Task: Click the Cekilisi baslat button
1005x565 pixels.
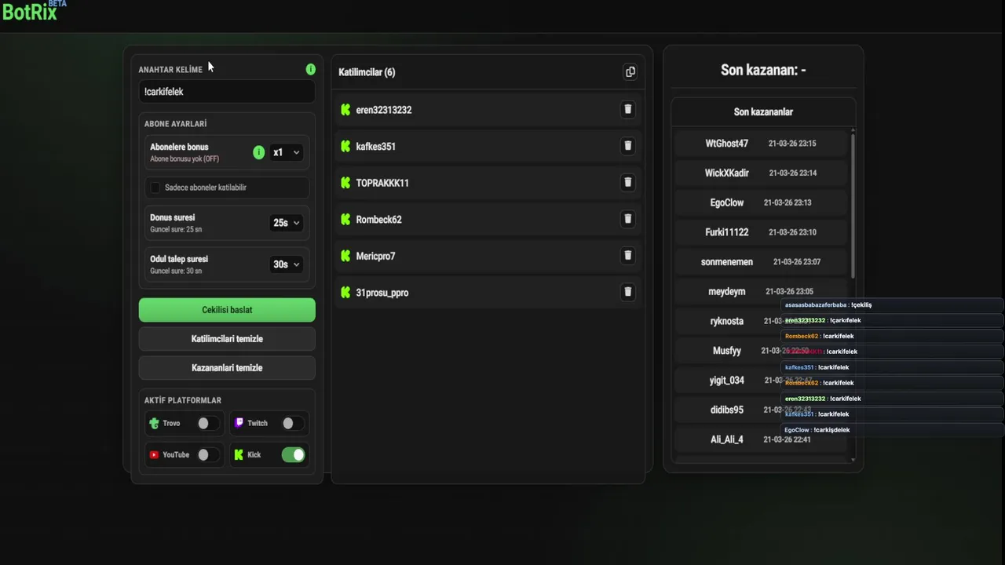Action: (227, 310)
